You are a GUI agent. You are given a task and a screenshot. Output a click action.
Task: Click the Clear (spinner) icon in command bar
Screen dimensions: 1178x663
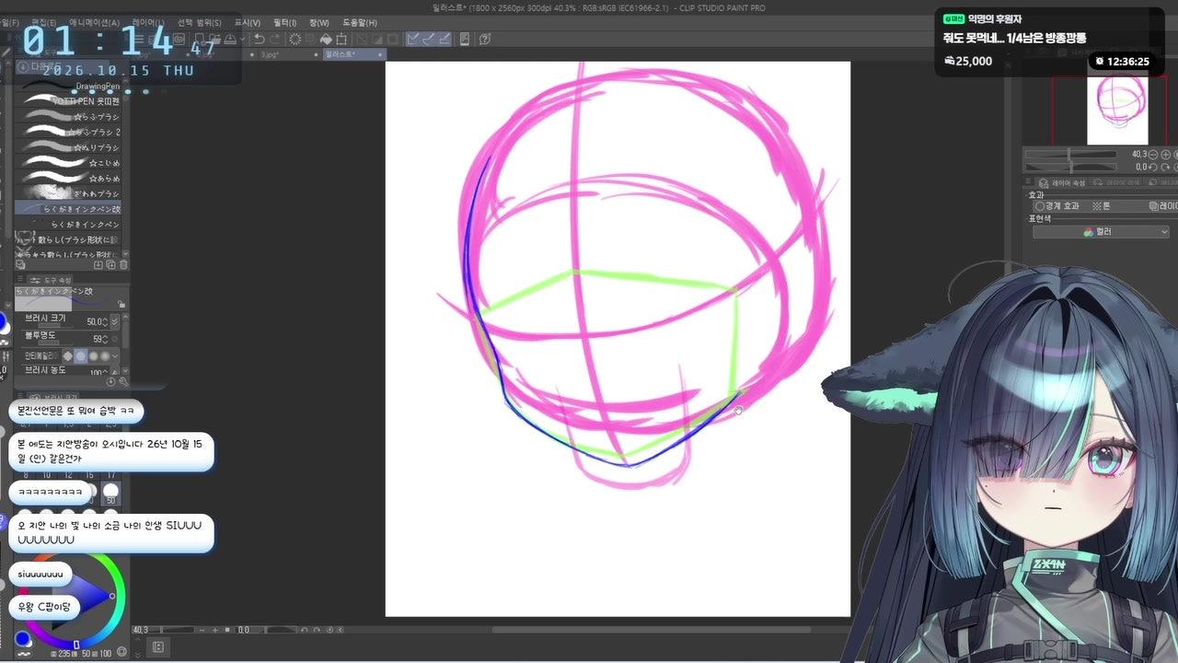pyautogui.click(x=295, y=39)
